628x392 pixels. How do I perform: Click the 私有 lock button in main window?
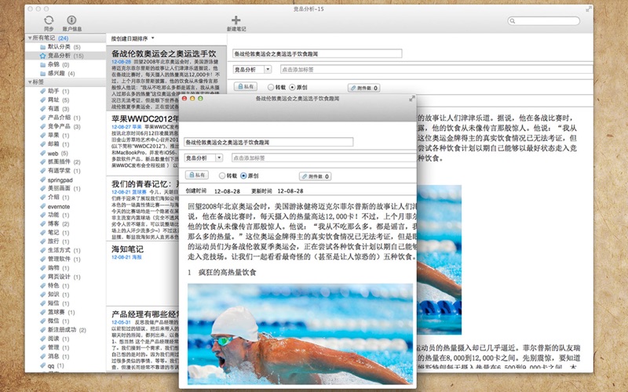tap(246, 87)
